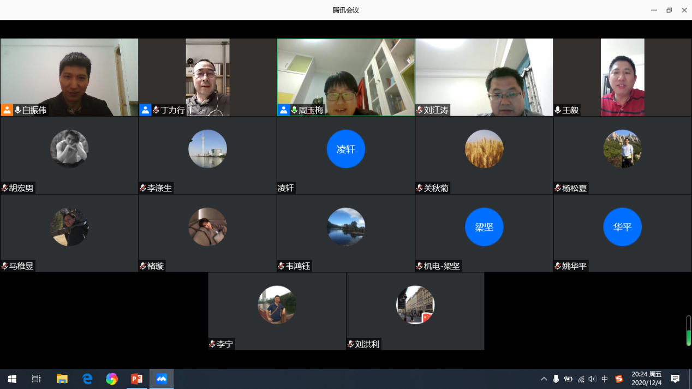The width and height of the screenshot is (692, 389).
Task: Open File Explorer from the taskbar
Action: tap(62, 379)
